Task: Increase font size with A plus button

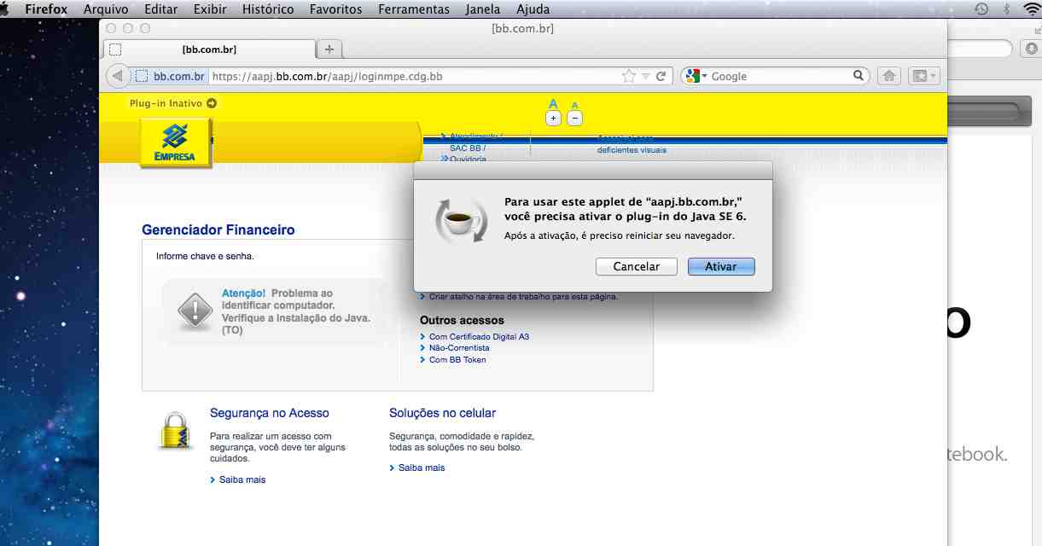Action: pyautogui.click(x=553, y=119)
